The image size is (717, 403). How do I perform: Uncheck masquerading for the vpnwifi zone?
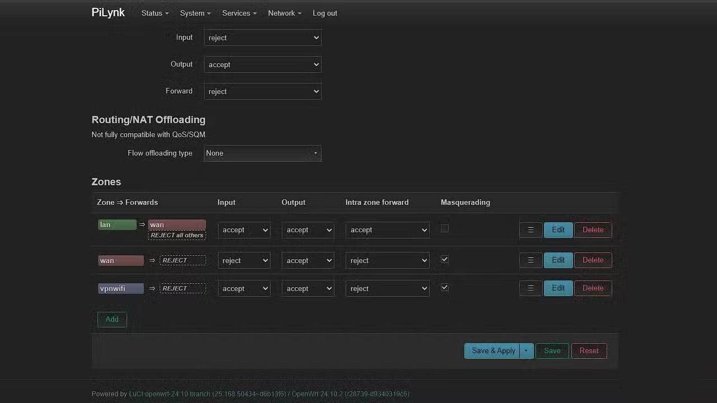click(x=444, y=287)
